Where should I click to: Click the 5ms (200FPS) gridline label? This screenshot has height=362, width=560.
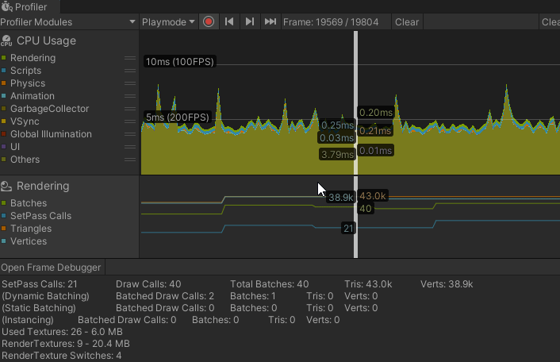[178, 117]
